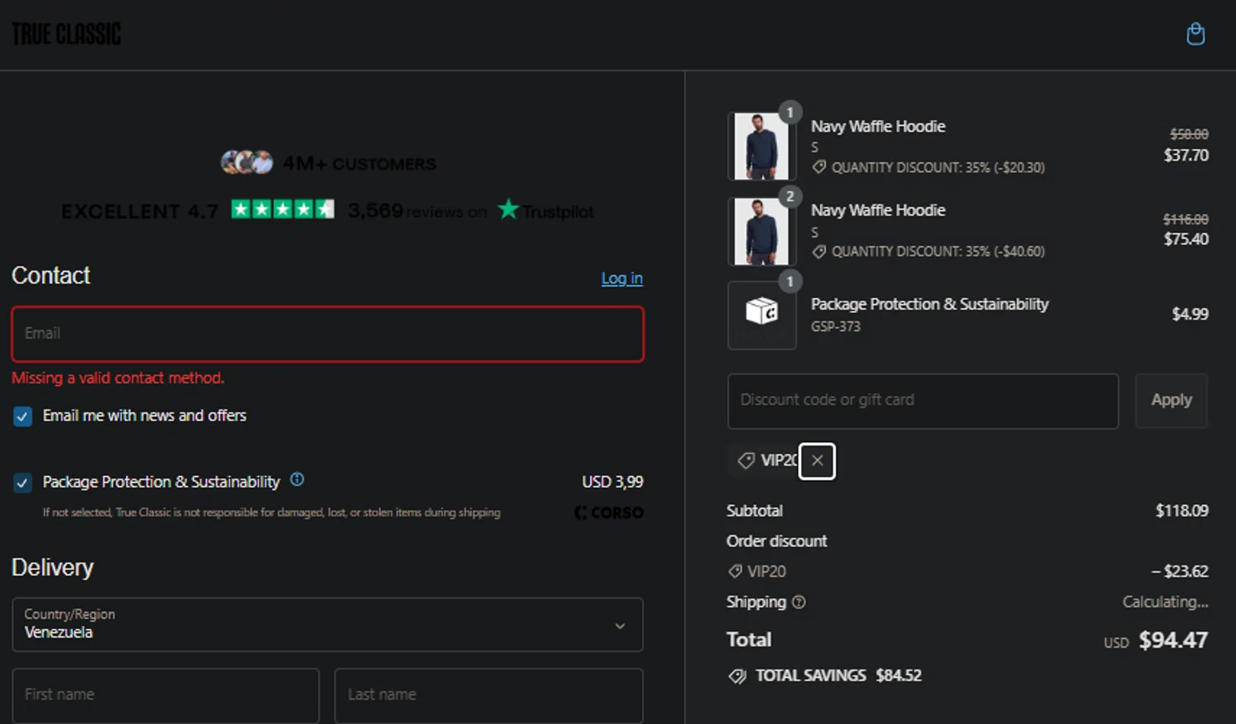This screenshot has height=724, width=1236.
Task: Click the GSP-373 product code
Action: pyautogui.click(x=836, y=327)
